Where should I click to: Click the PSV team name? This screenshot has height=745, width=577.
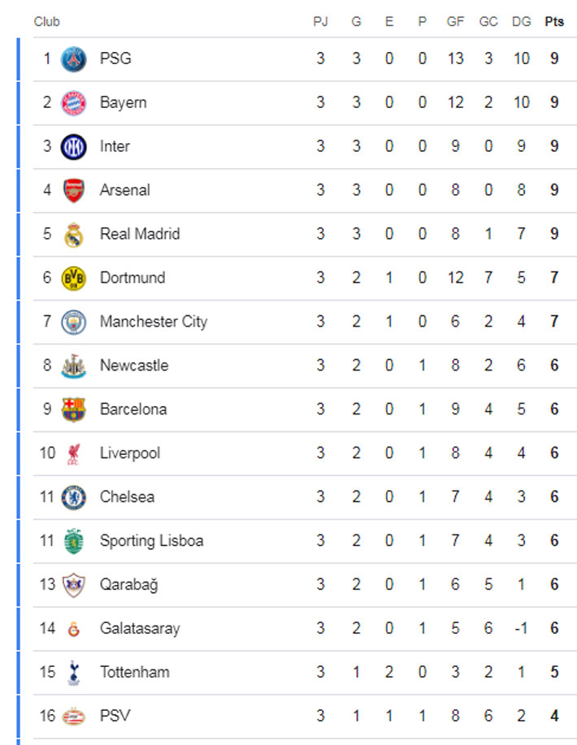click(x=115, y=717)
